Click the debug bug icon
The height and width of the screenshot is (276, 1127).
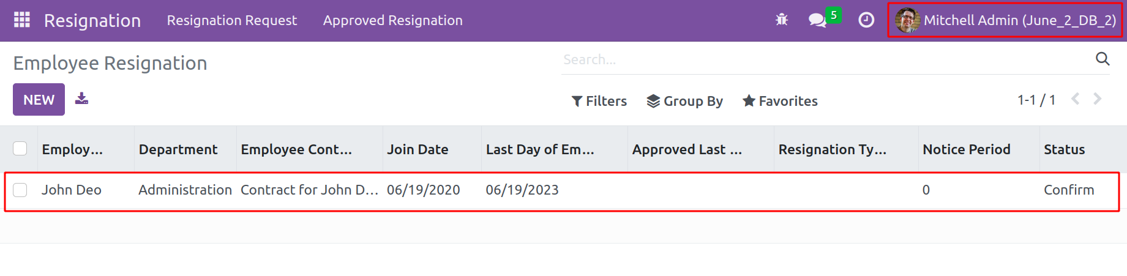(x=782, y=20)
